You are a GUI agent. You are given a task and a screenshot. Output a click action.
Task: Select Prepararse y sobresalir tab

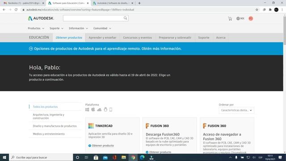click(175, 38)
